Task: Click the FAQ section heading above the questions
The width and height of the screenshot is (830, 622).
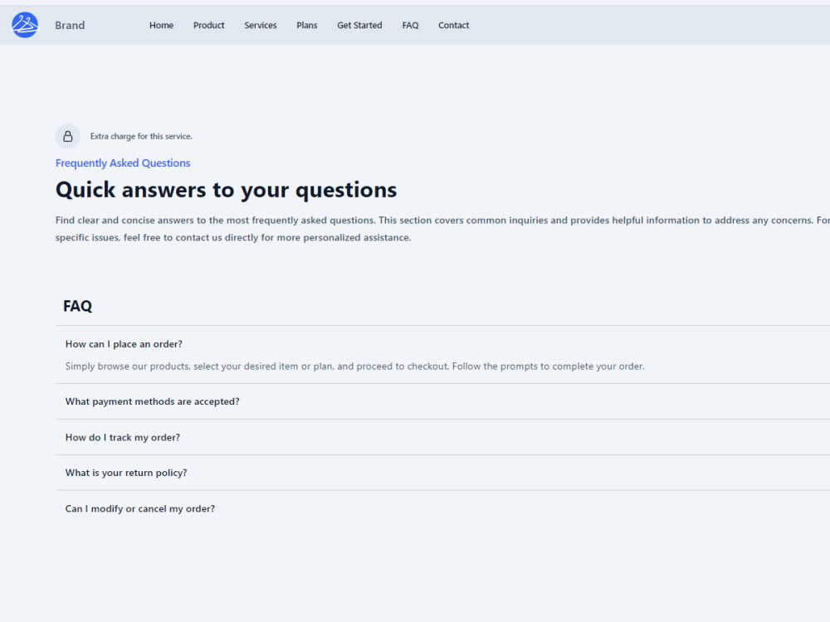Action: tap(77, 306)
